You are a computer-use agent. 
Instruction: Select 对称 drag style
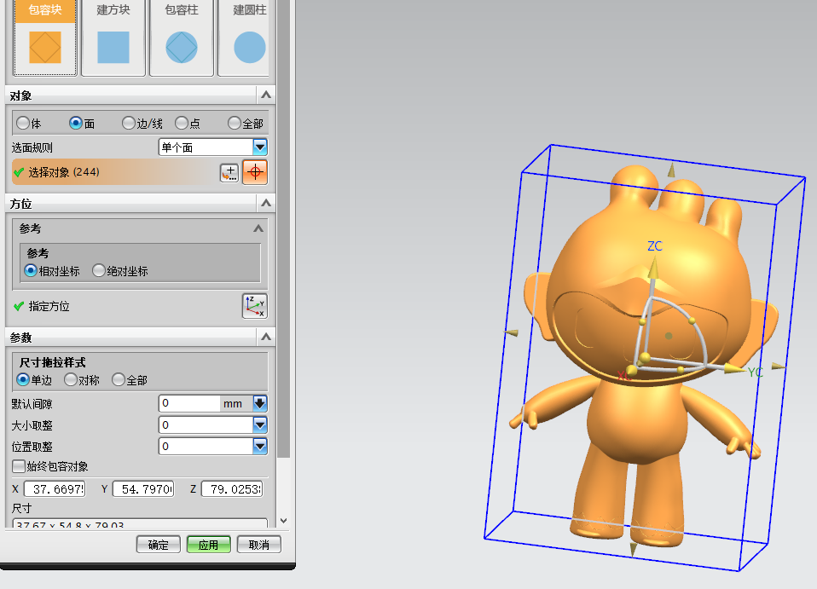coord(70,379)
